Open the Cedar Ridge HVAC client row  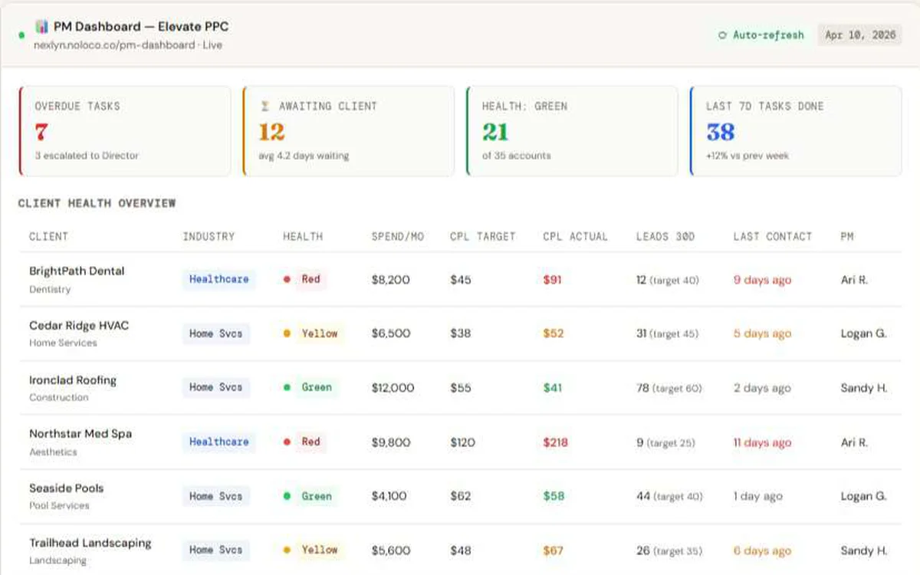click(461, 333)
